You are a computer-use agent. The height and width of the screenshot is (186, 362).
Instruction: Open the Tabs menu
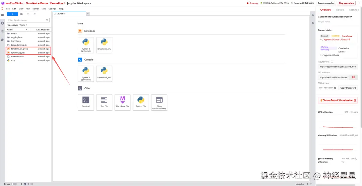click(44, 9)
